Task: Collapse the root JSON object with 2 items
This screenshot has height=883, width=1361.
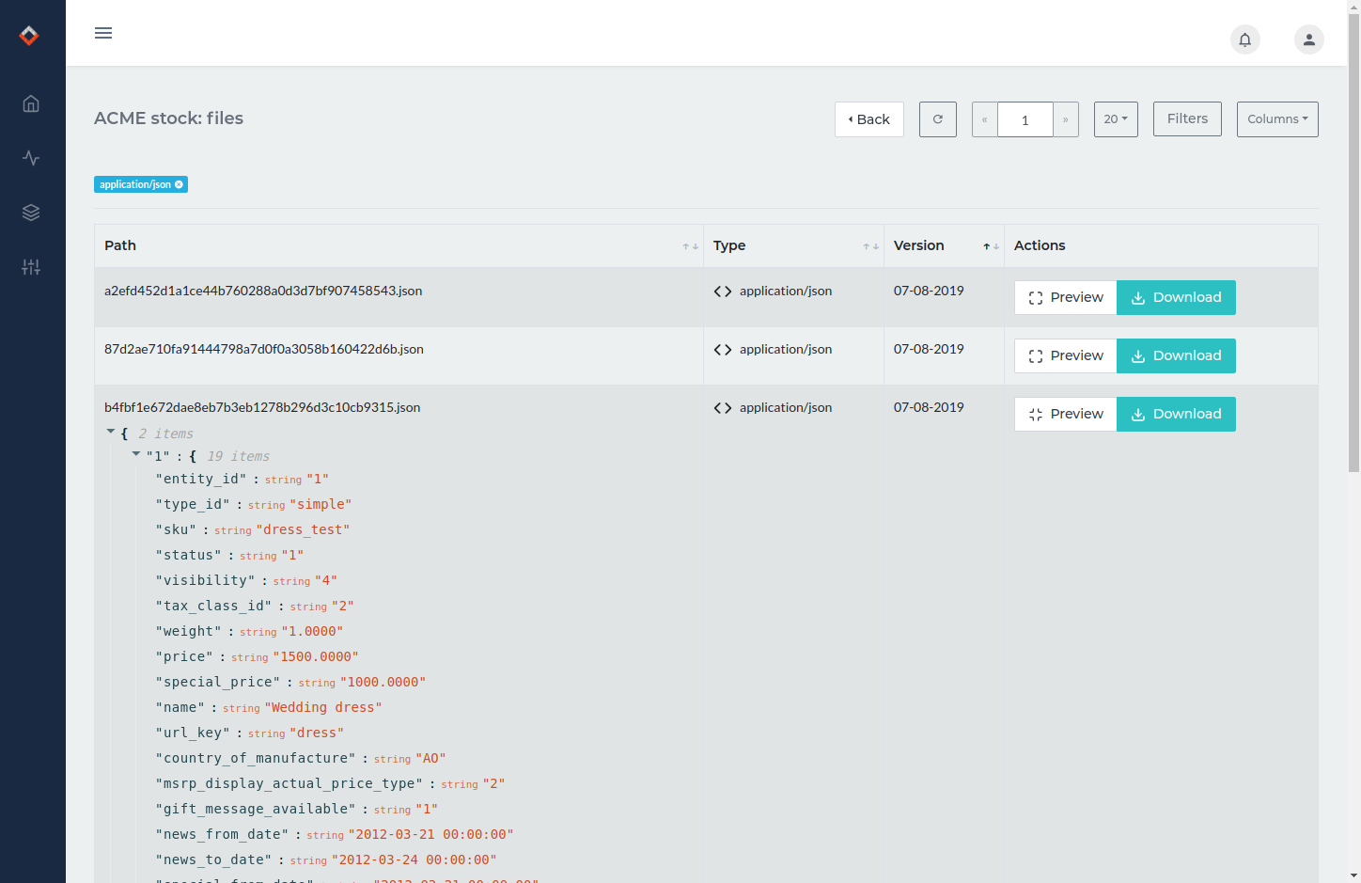Action: (x=111, y=432)
